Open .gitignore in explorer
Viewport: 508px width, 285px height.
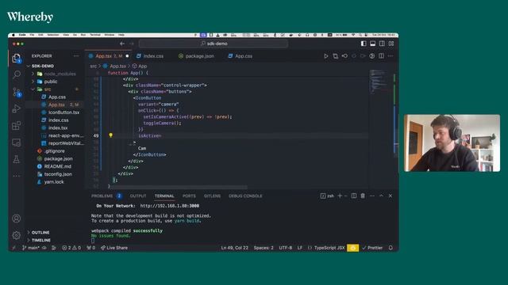pos(55,151)
